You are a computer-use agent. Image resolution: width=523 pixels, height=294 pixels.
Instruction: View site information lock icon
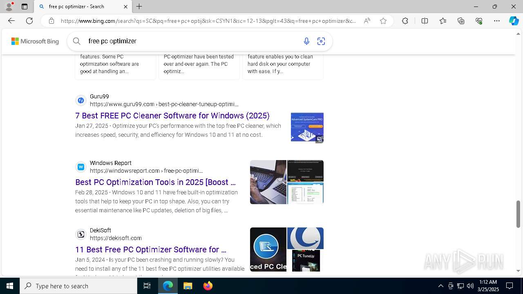(x=51, y=21)
